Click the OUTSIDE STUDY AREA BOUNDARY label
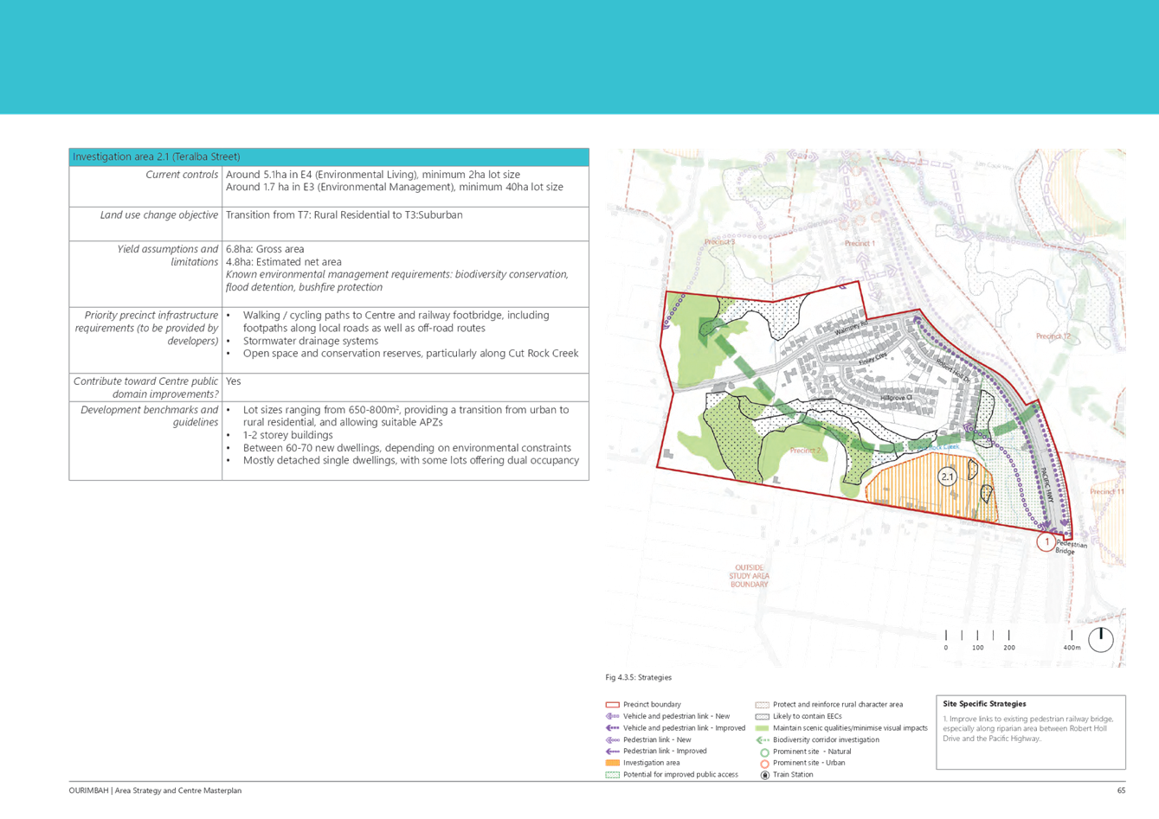The height and width of the screenshot is (819, 1159). pyautogui.click(x=749, y=576)
